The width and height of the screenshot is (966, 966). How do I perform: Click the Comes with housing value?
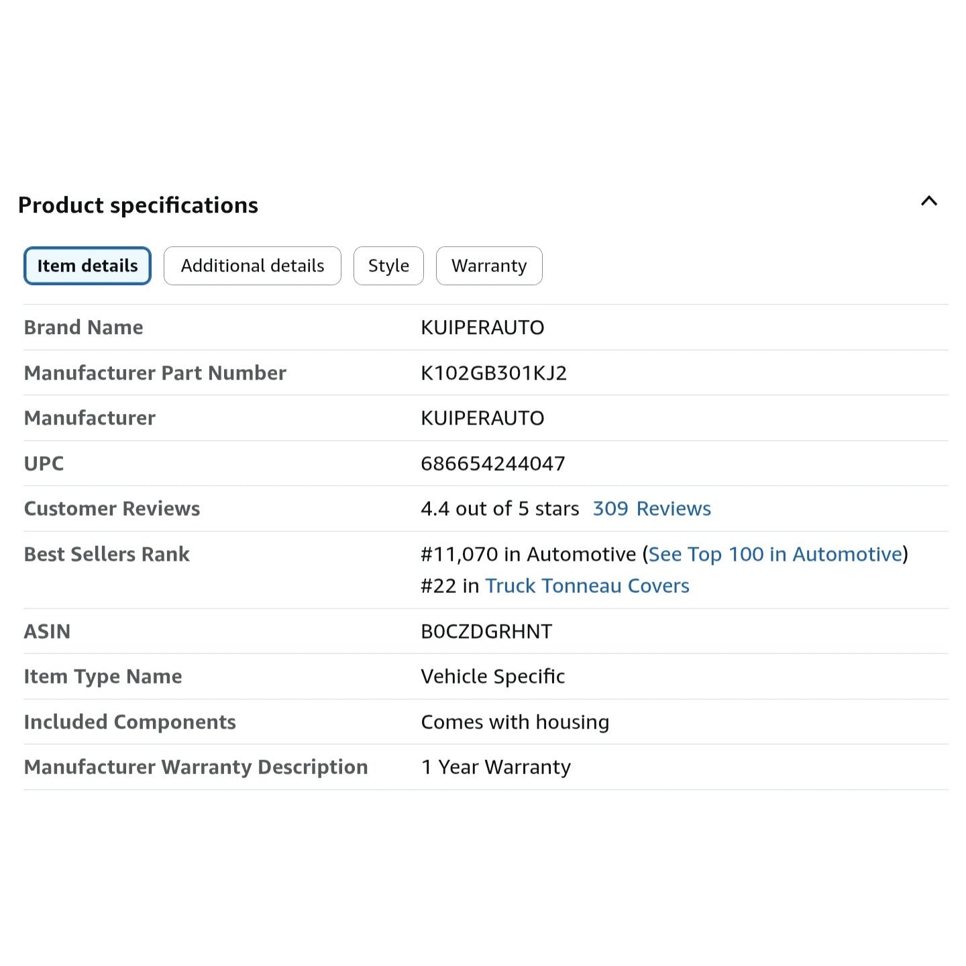[515, 722]
